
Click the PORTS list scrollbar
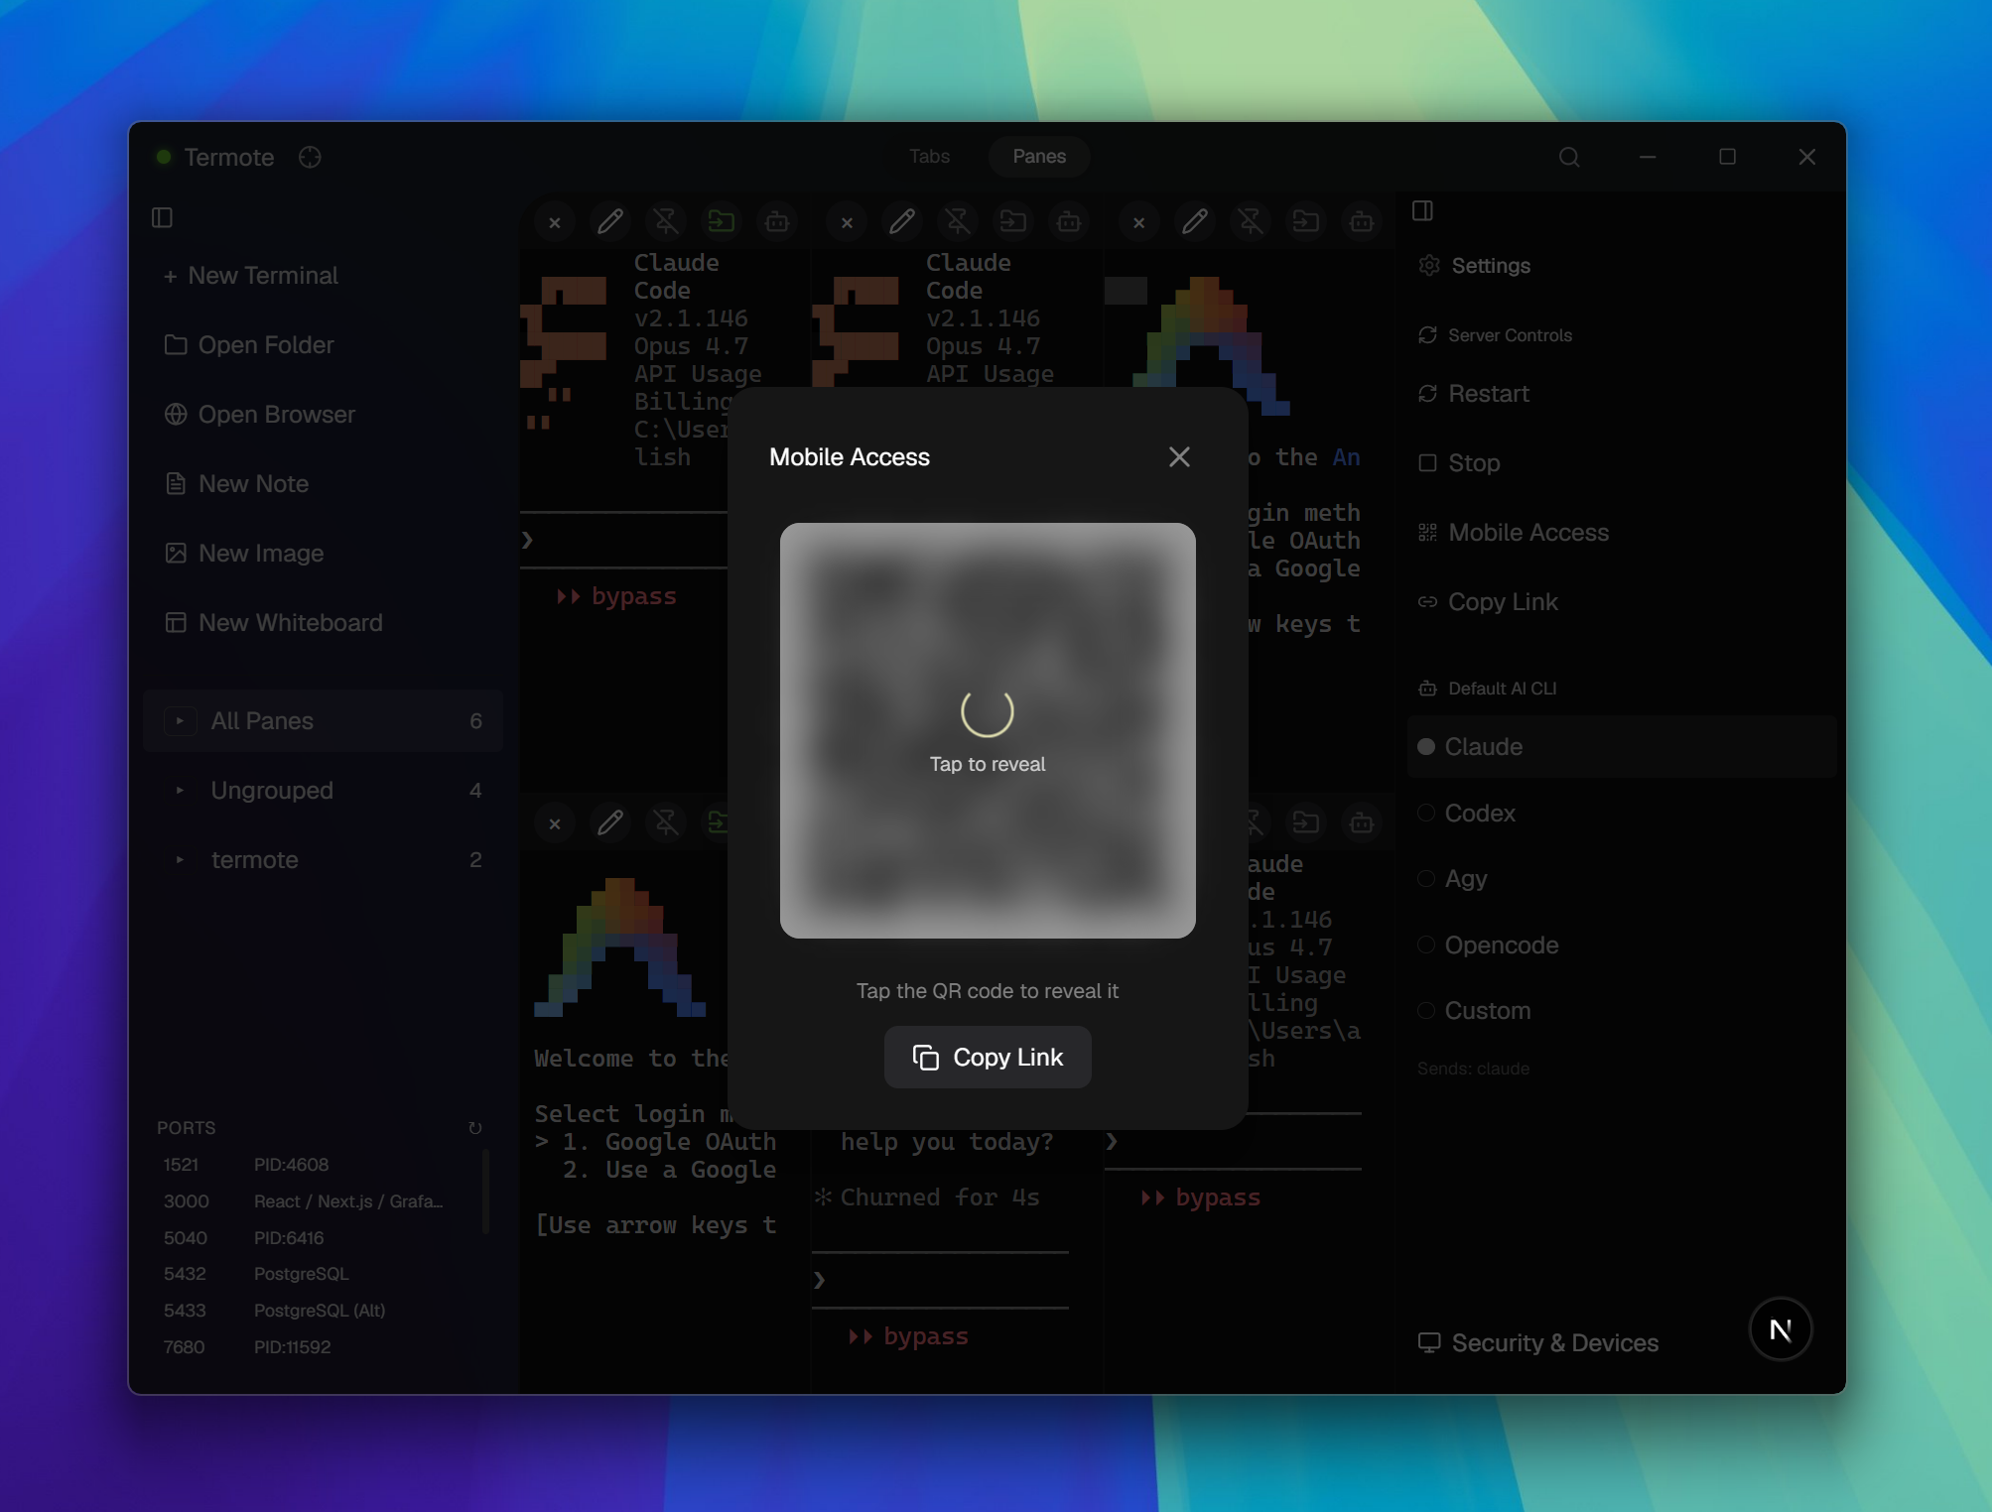click(485, 1191)
